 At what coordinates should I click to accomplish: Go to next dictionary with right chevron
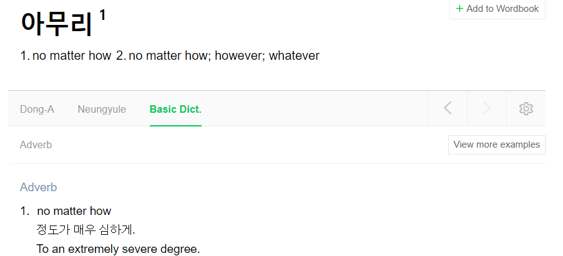tap(486, 108)
